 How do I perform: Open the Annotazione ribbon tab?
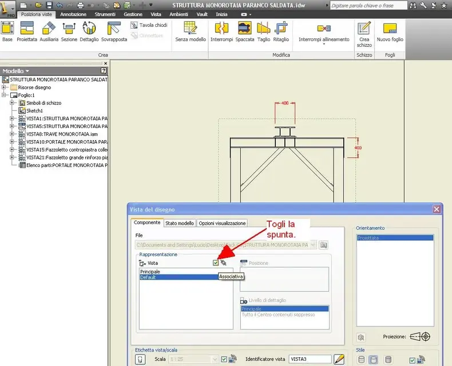pos(73,14)
